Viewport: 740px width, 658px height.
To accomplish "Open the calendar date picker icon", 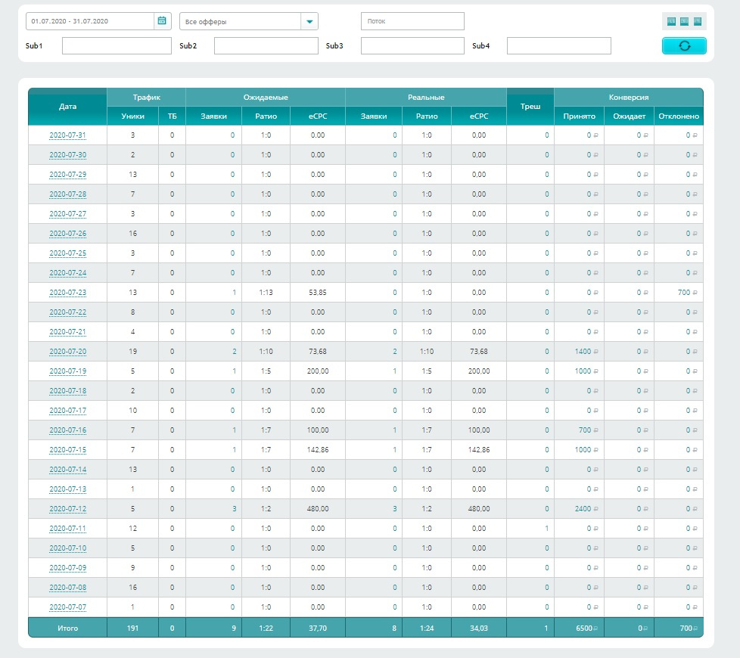I will pos(162,21).
